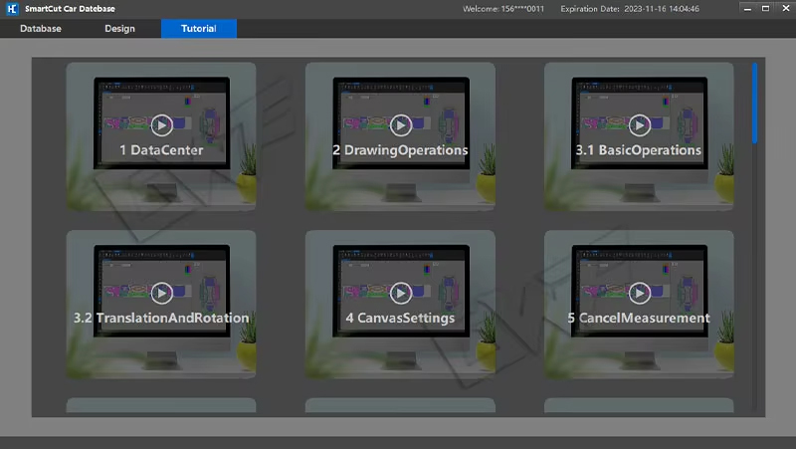Play the 5 CancelMeasurement tutorial video
The height and width of the screenshot is (449, 796).
click(639, 293)
